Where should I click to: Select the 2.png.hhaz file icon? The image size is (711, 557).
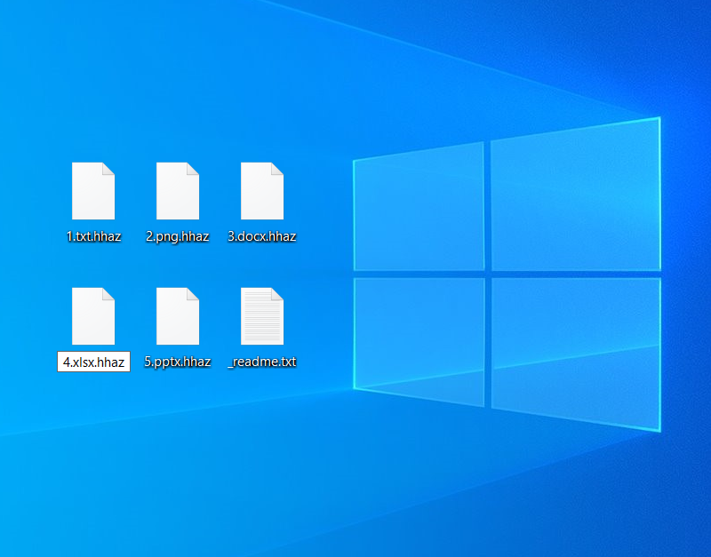click(178, 191)
